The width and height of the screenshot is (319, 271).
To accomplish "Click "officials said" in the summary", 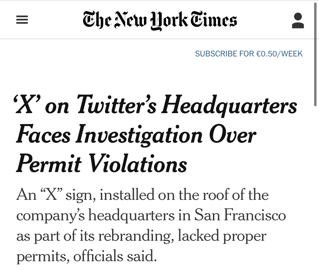I will (x=115, y=256).
